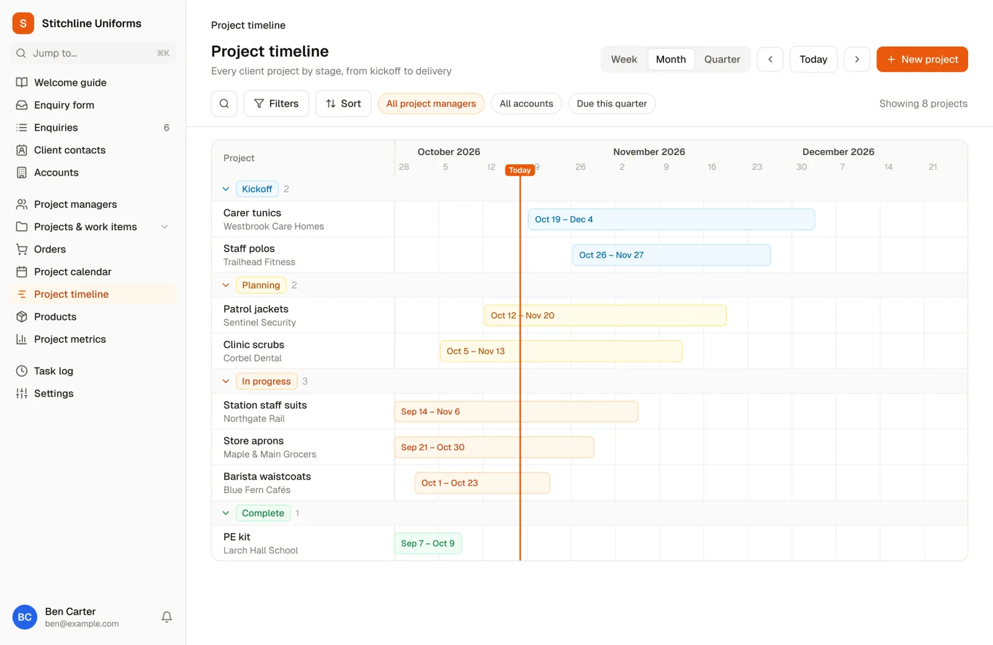Switch to Month view
This screenshot has width=993, height=645.
click(671, 60)
